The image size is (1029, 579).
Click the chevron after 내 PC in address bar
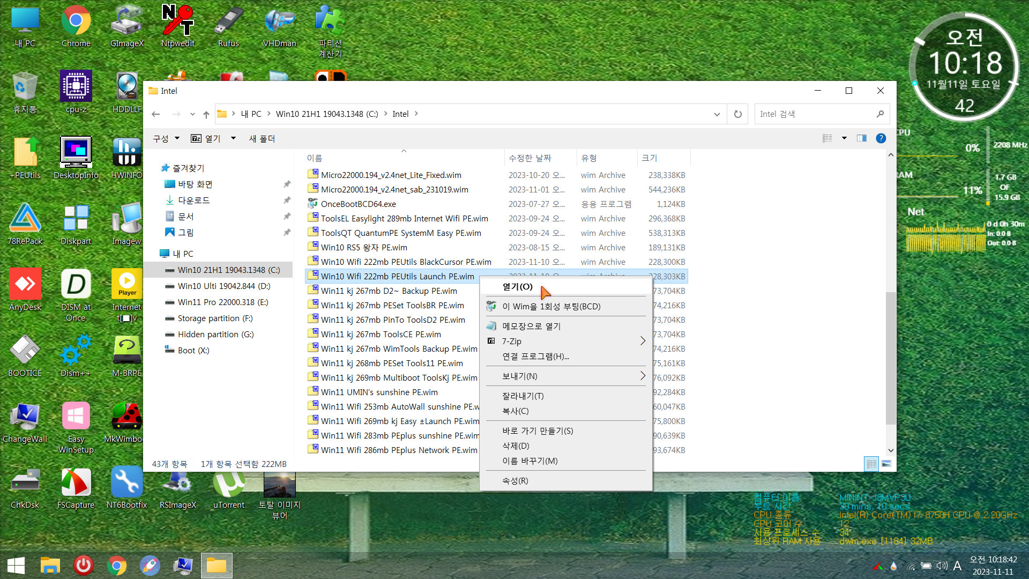[269, 114]
